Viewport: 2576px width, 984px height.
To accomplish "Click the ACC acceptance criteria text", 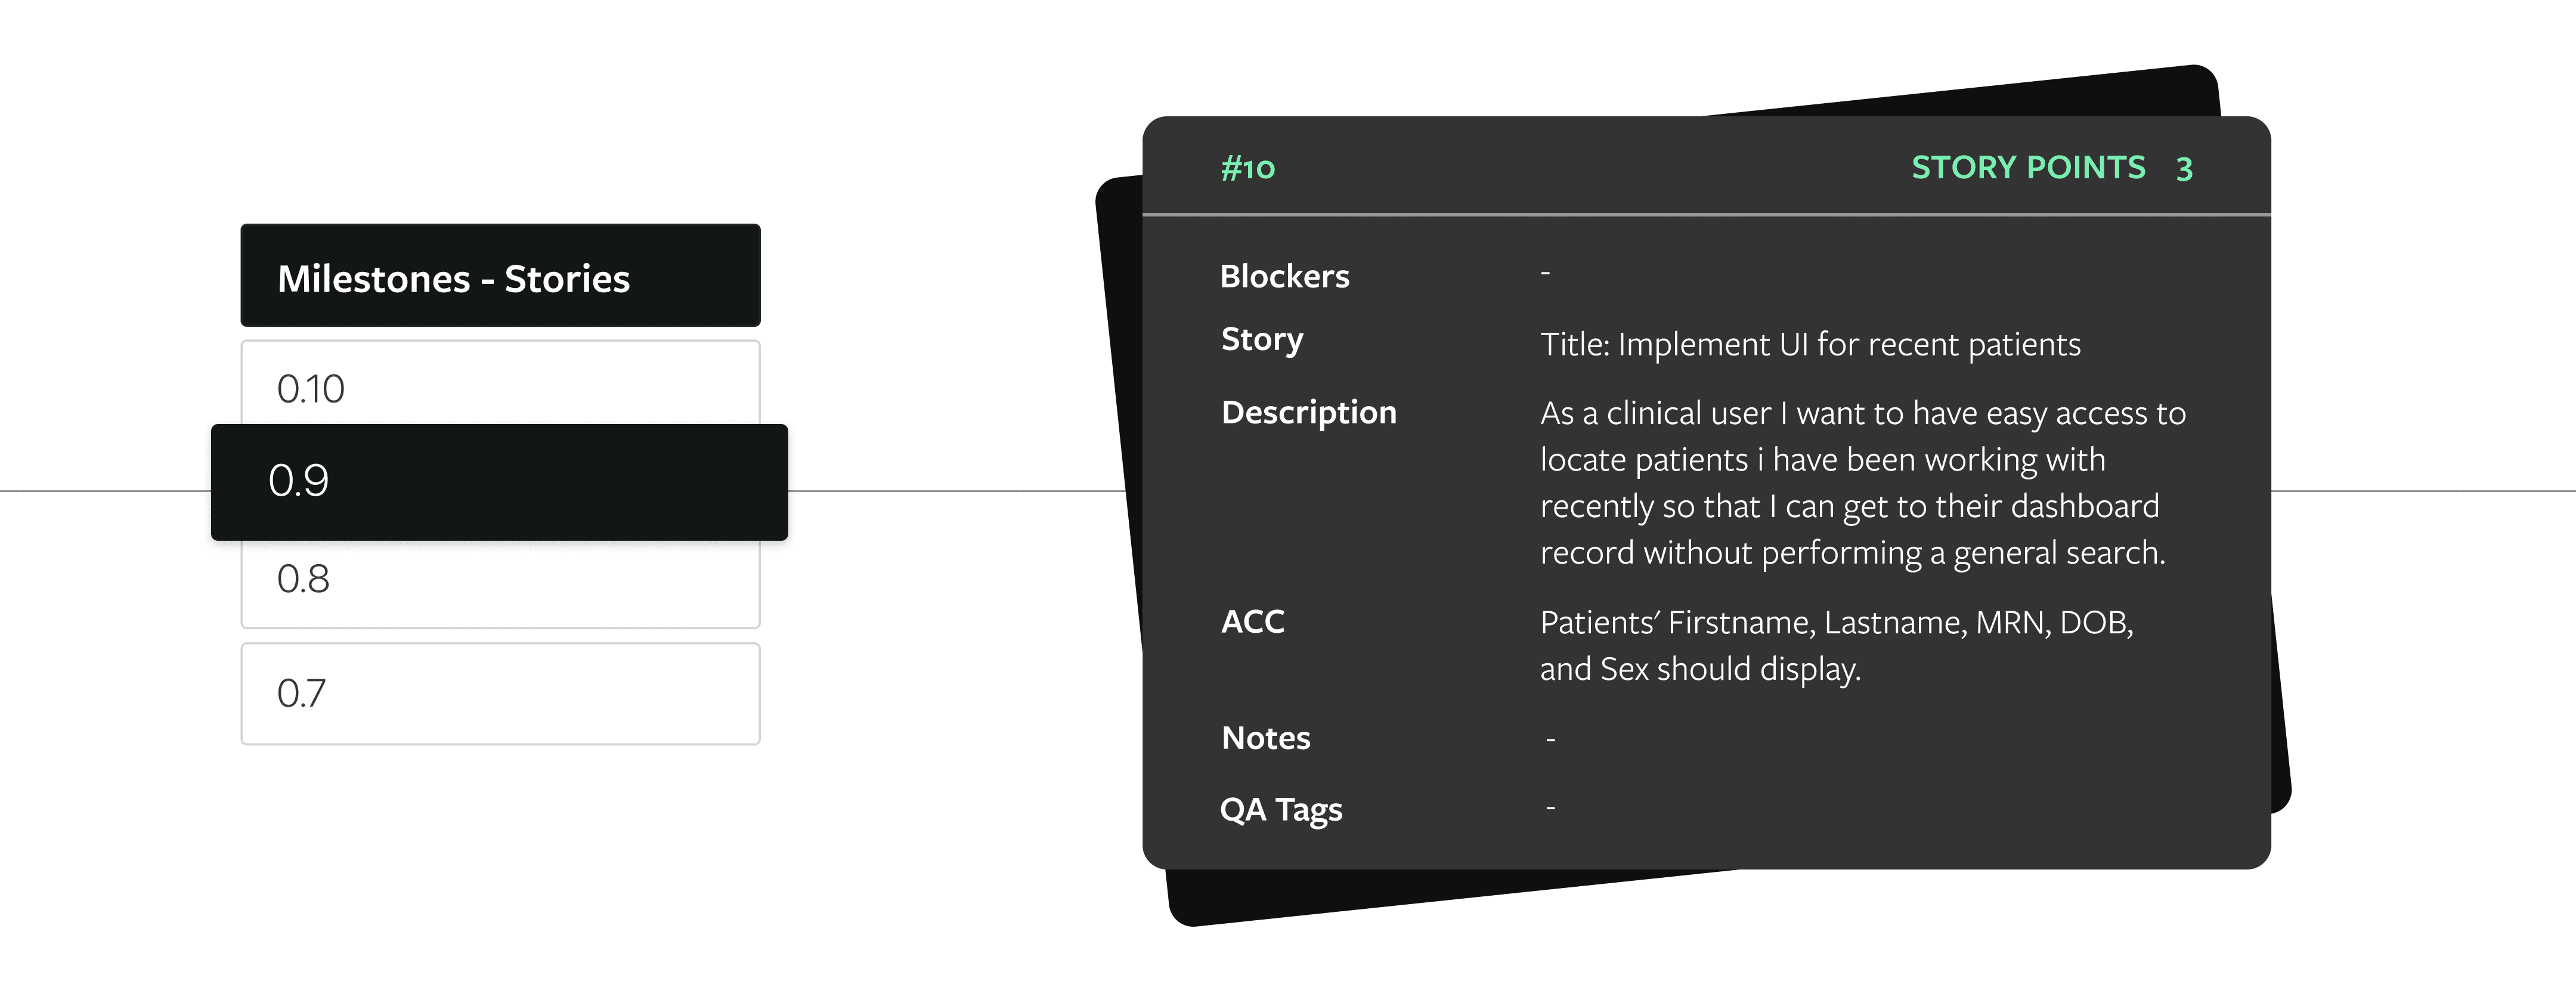I will [1836, 645].
